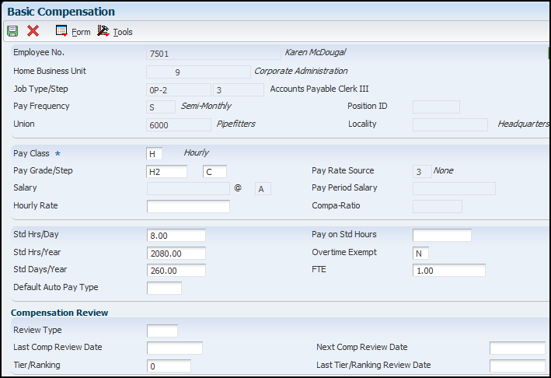This screenshot has width=551, height=378.
Task: Click the red X Cancel icon
Action: pos(33,31)
